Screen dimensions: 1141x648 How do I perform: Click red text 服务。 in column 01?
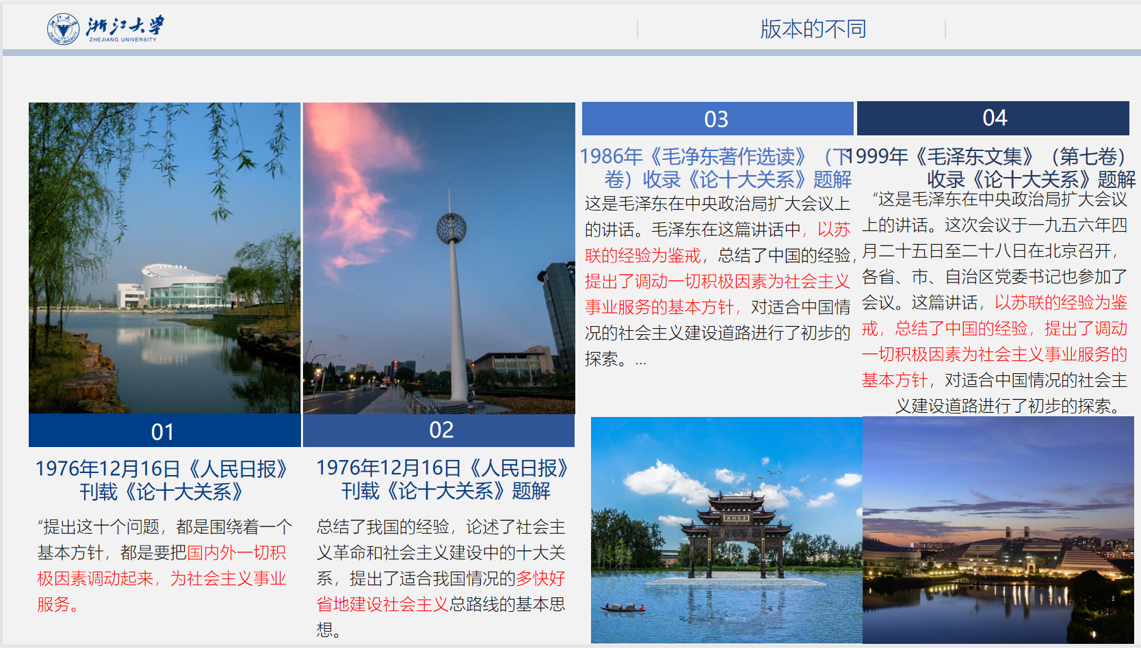coord(58,604)
